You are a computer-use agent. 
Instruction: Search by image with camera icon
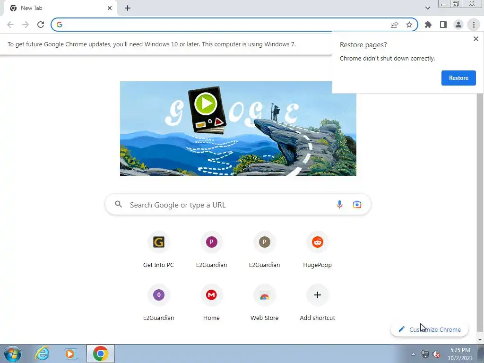[x=357, y=205]
